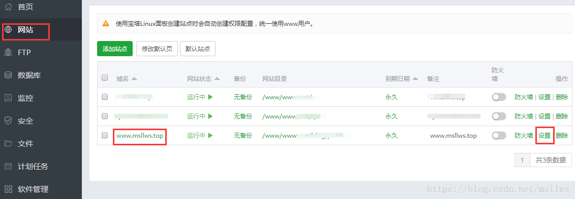Click 防火墙 link for www.msllws.top row
The image size is (575, 199).
point(524,136)
